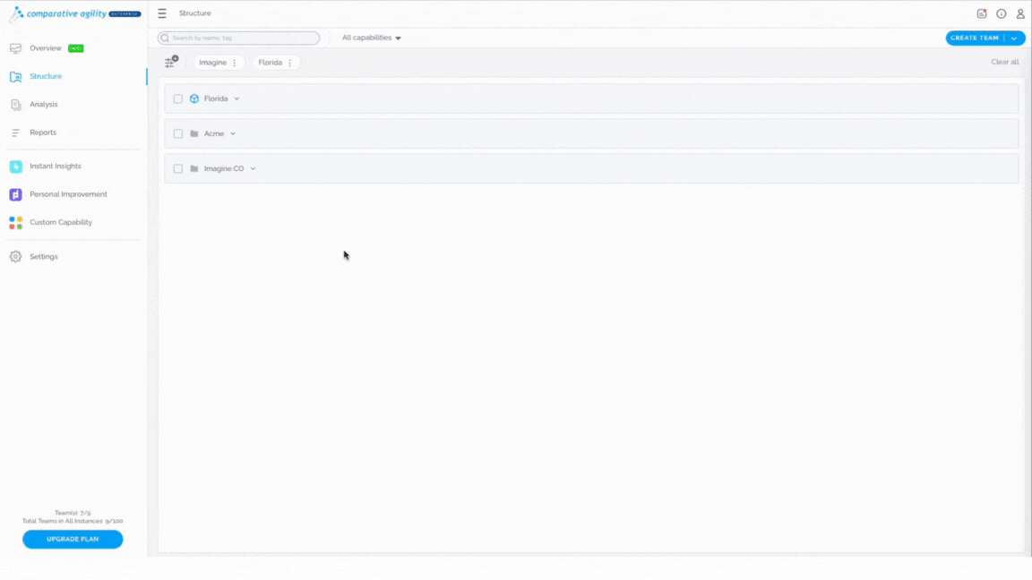1032x580 pixels.
Task: Go to Overview in sidebar
Action: 46,48
